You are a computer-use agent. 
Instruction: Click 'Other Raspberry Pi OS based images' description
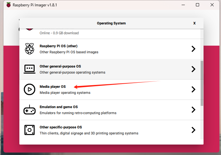pyautogui.click(x=69, y=52)
